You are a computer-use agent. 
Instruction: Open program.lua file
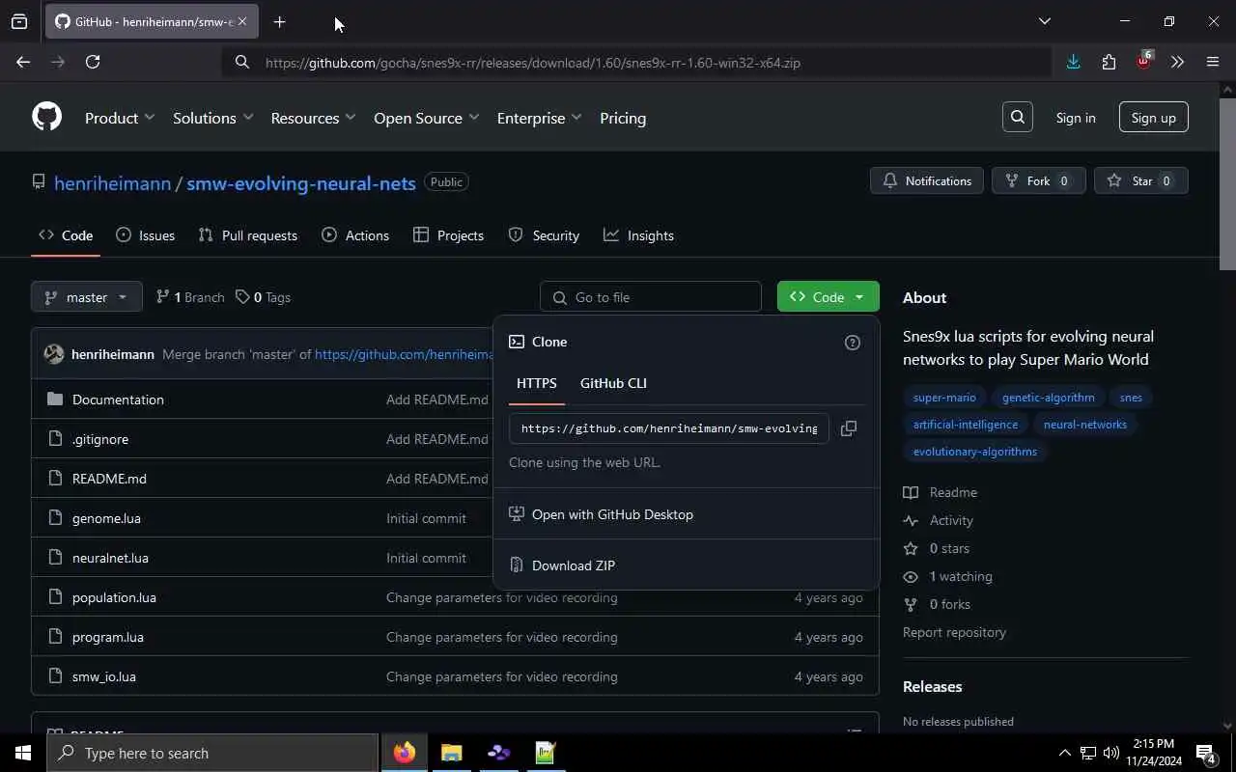pos(108,637)
